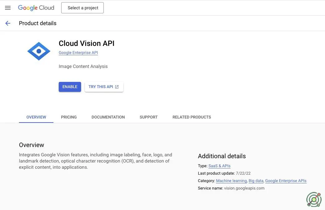Follow the SaaS & APIs type link

(219, 166)
